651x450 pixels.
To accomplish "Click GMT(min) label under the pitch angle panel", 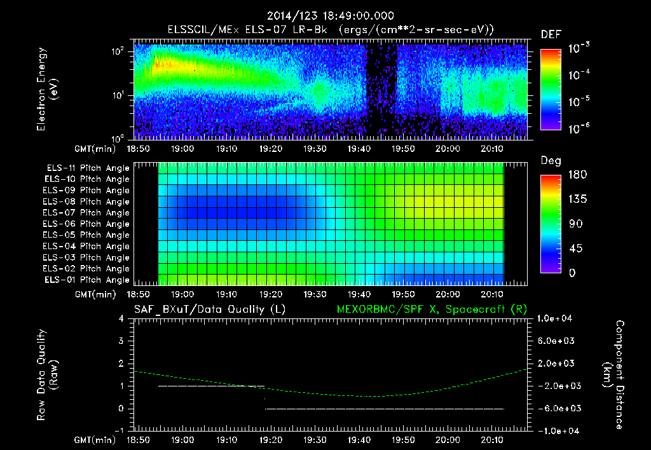I will [95, 295].
